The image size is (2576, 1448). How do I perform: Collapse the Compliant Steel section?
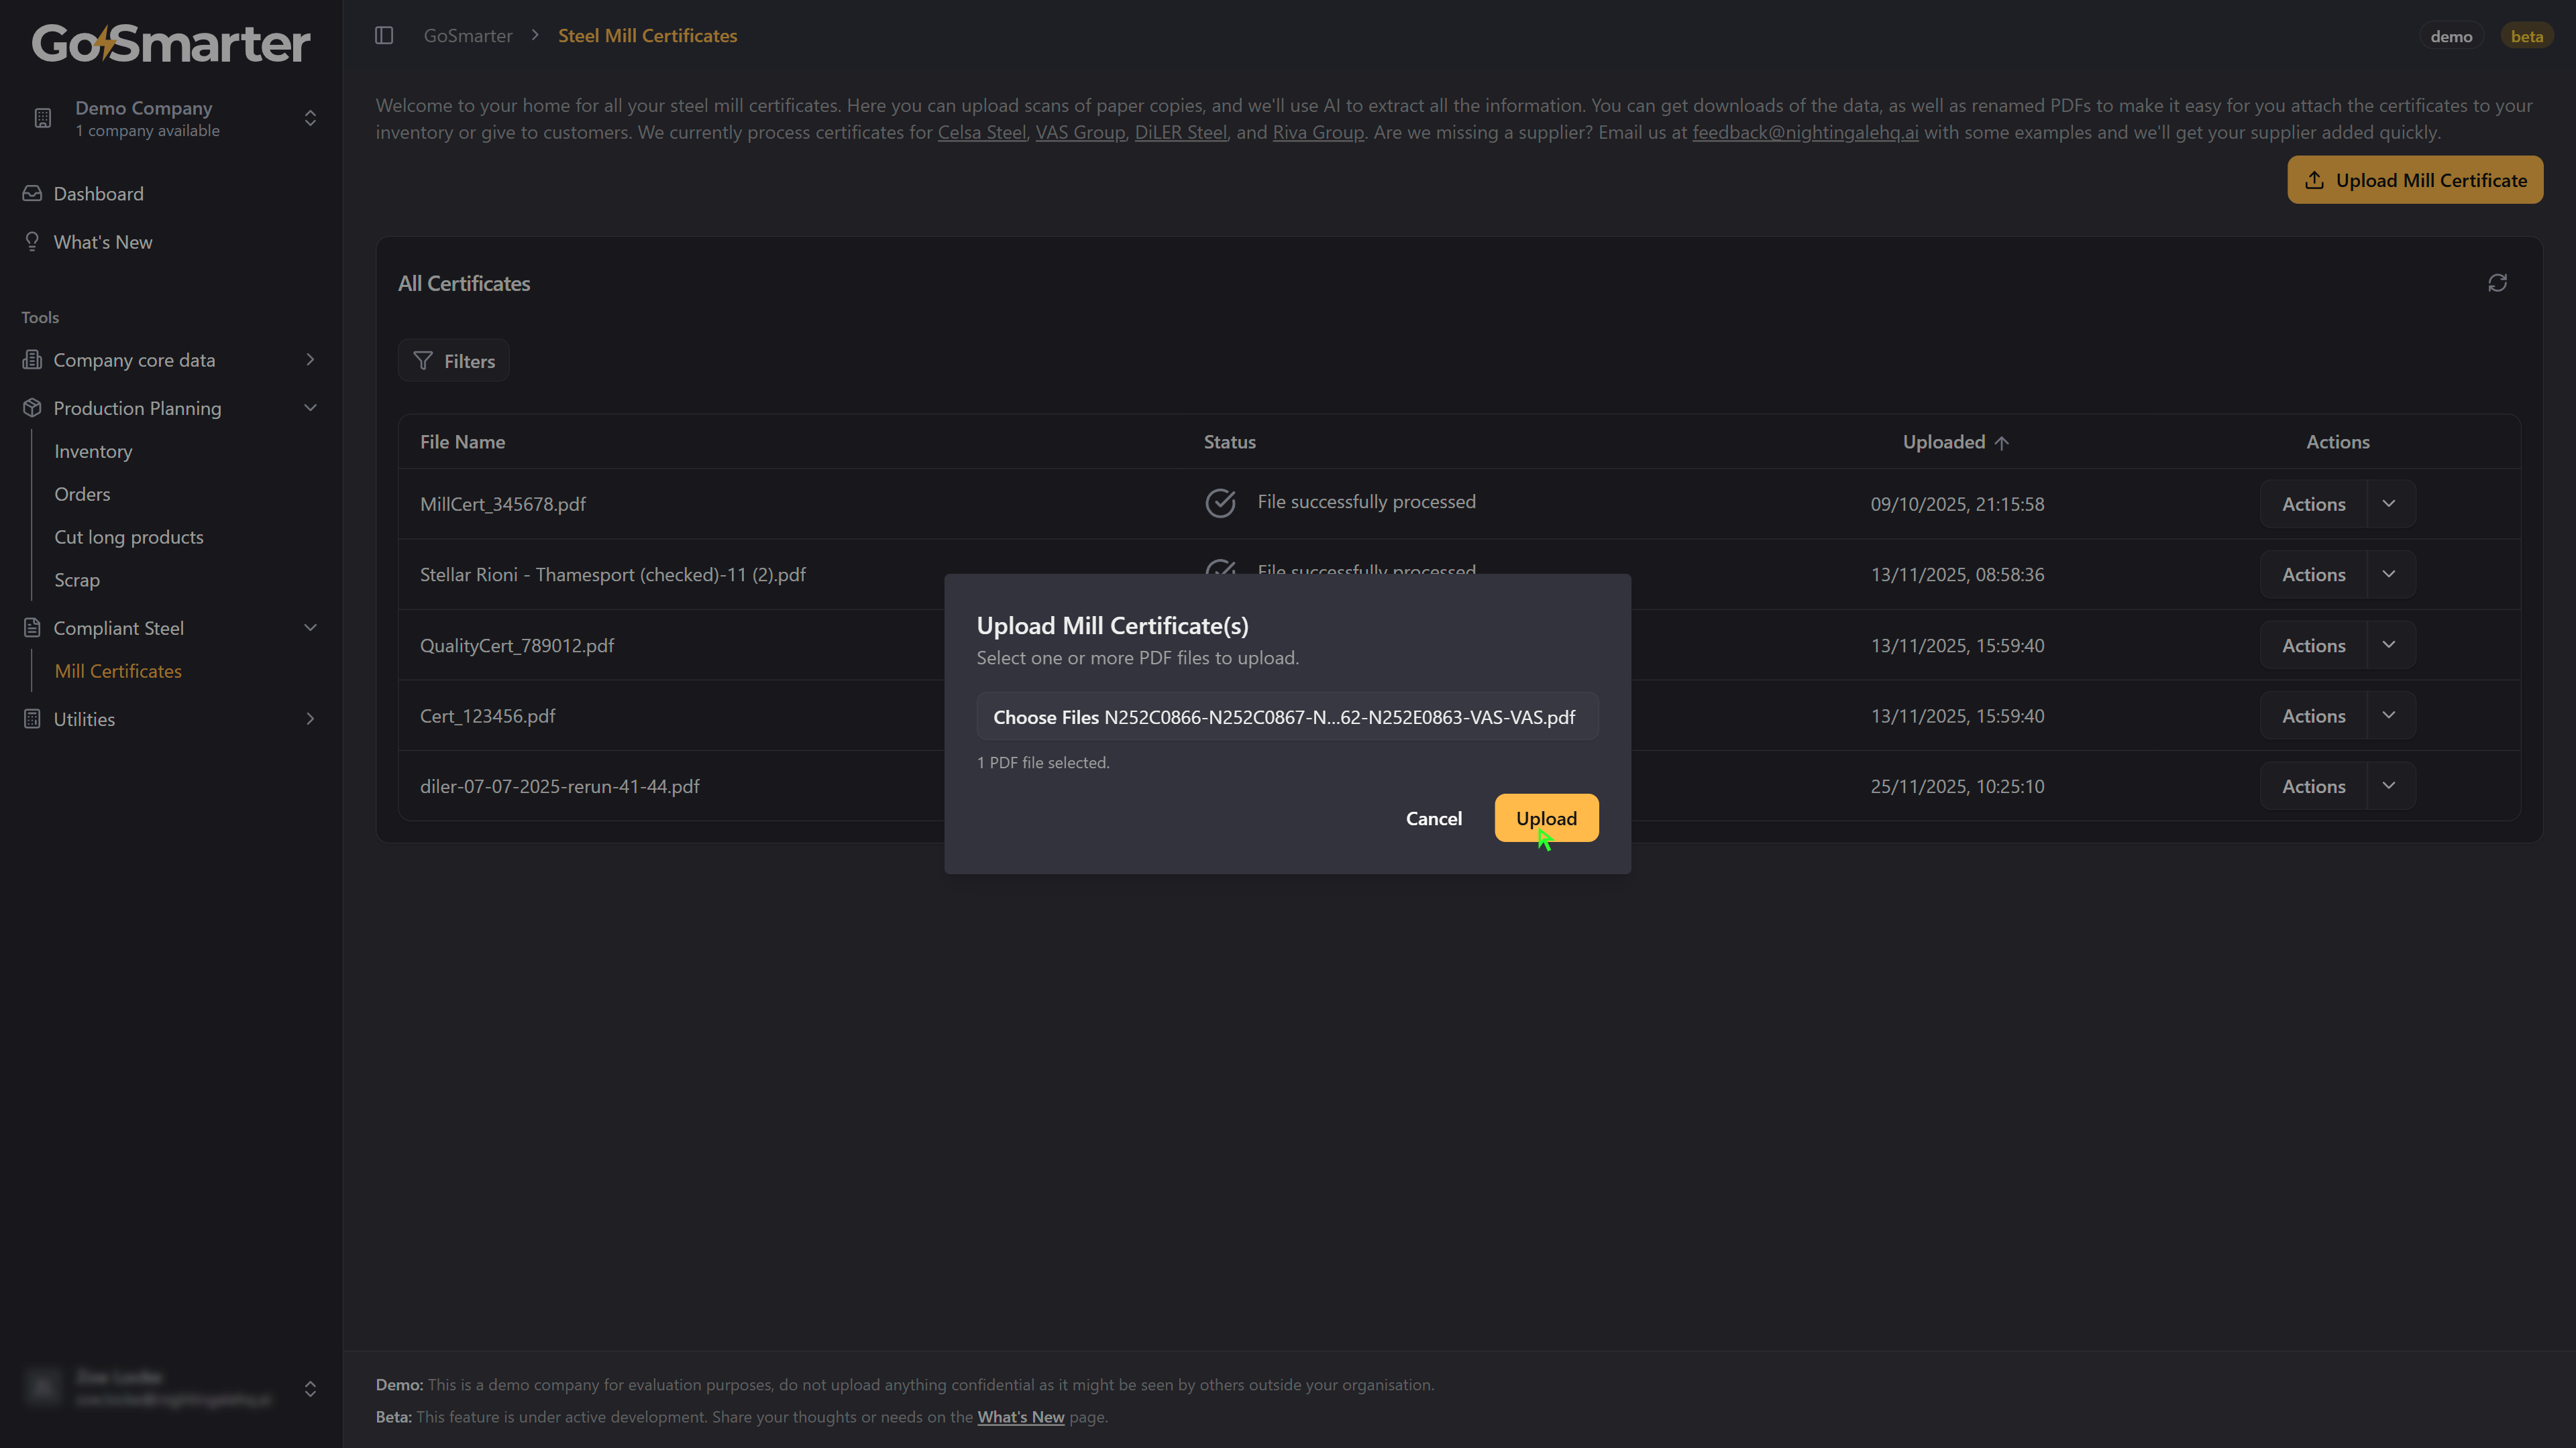pyautogui.click(x=310, y=627)
